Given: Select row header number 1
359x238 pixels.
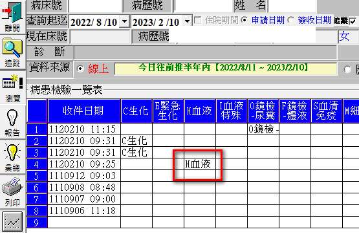Looking at the screenshot, I should [37, 129].
